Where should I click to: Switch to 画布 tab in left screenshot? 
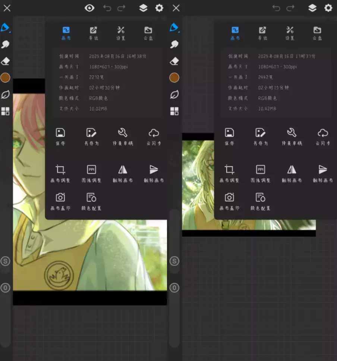[x=66, y=33]
